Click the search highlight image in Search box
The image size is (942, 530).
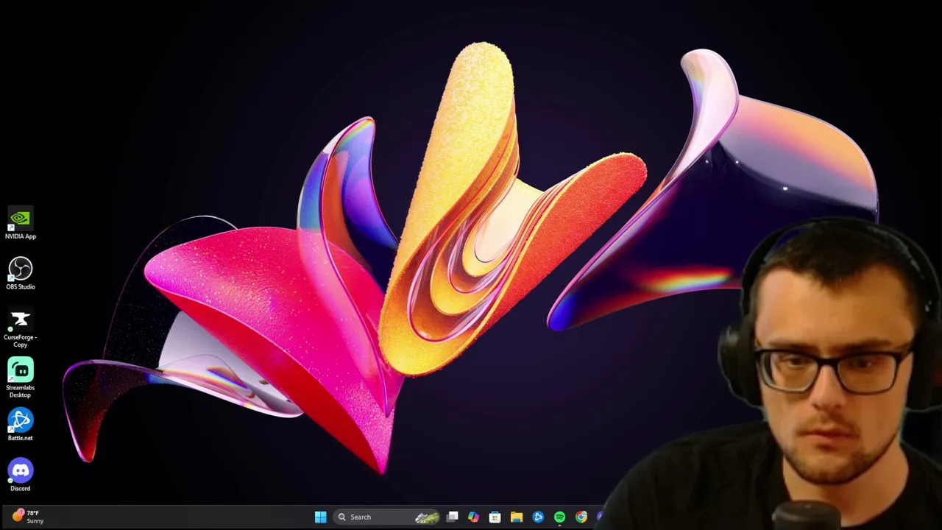[427, 517]
